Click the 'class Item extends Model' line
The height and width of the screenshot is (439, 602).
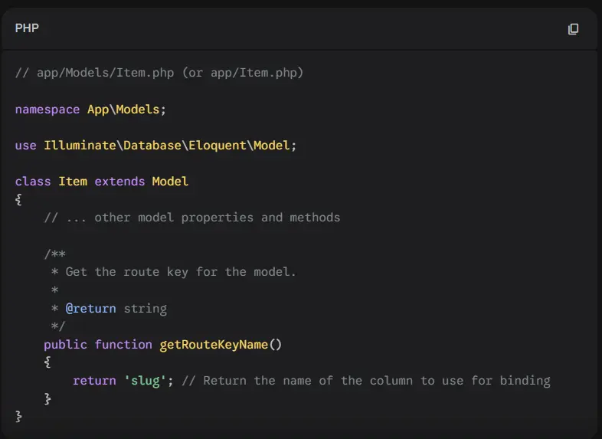click(102, 182)
